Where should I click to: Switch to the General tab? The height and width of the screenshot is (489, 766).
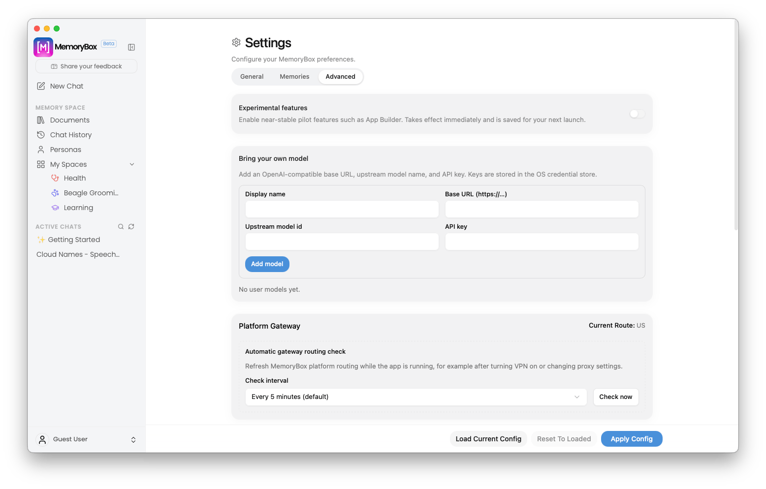[x=252, y=77]
